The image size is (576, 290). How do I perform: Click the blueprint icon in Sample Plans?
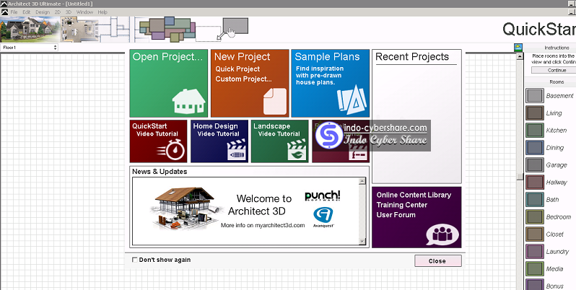tap(352, 99)
